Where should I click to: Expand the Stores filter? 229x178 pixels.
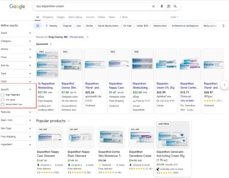16,49
